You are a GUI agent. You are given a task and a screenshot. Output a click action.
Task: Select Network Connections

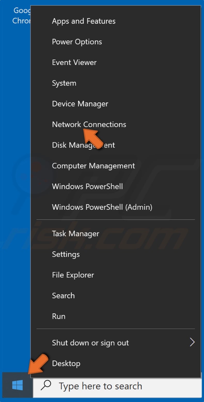89,124
